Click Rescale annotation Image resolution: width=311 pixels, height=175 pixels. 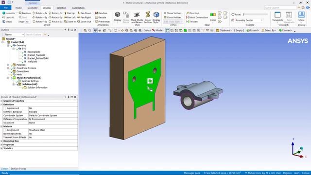tap(101, 17)
